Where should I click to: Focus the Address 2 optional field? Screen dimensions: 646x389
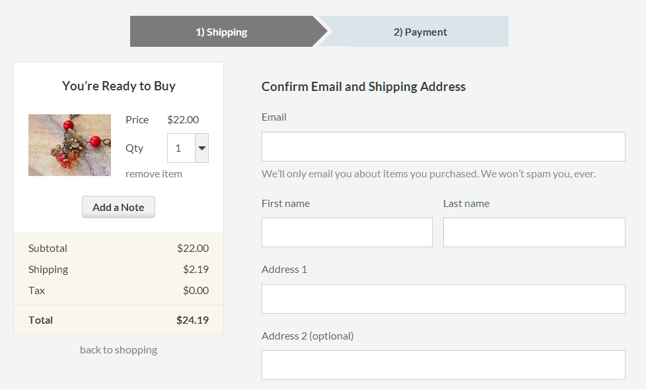(443, 365)
